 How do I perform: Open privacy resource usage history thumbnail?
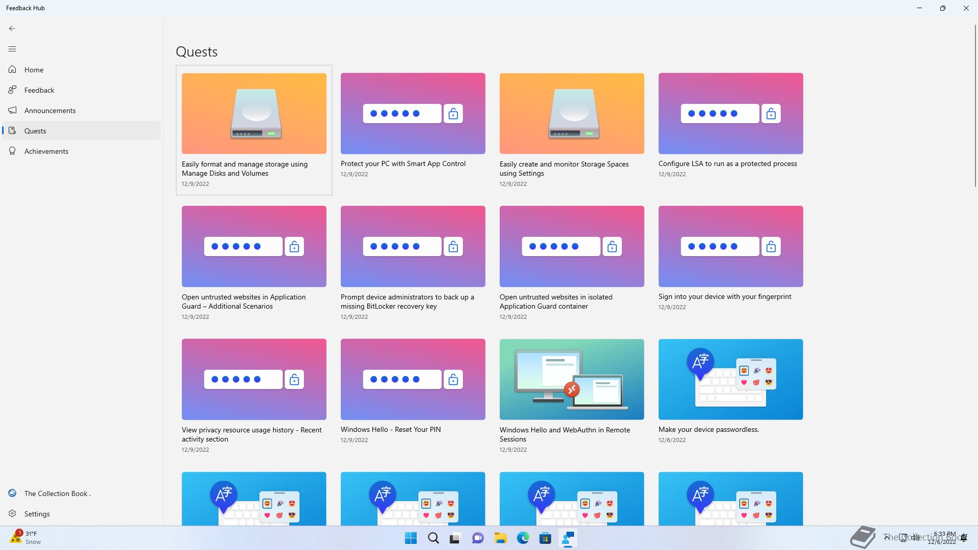254,379
